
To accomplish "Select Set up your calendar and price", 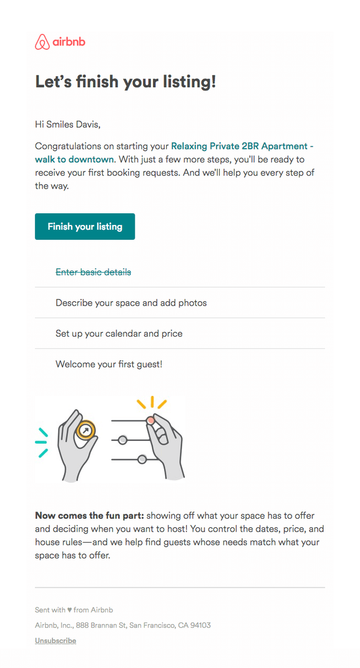I will pos(119,333).
